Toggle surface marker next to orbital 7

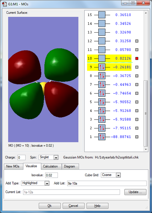pyautogui.click(x=137, y=84)
